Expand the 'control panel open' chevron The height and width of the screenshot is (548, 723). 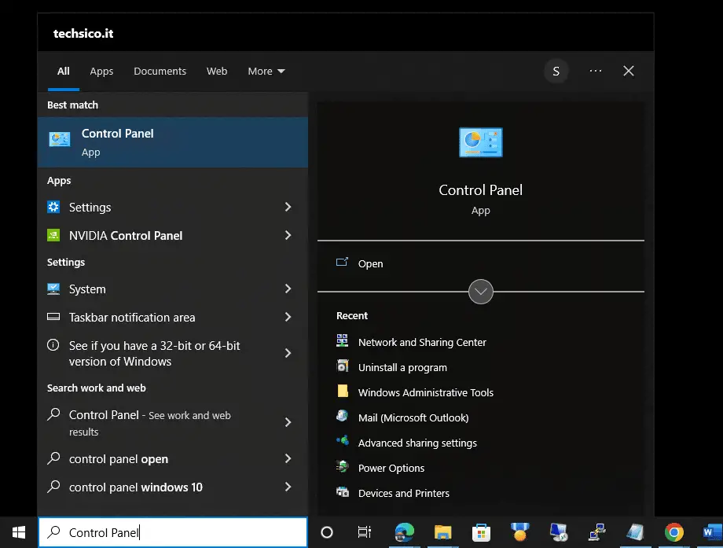288,458
